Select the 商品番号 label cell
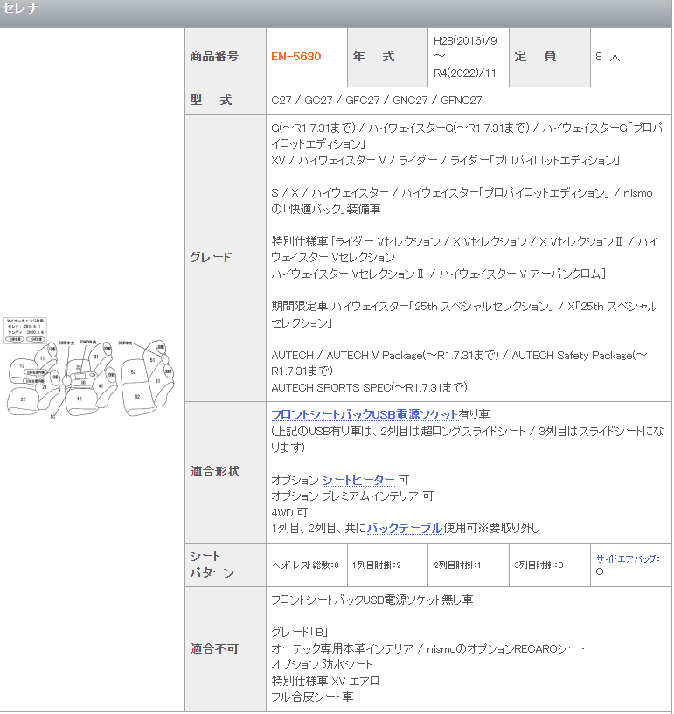Image resolution: width=674 pixels, height=714 pixels. pos(226,57)
